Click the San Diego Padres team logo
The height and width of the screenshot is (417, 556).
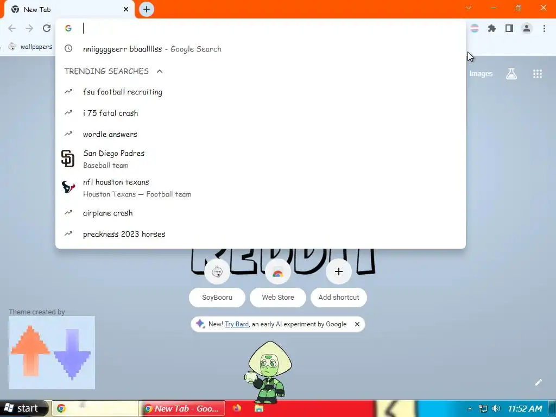68,159
